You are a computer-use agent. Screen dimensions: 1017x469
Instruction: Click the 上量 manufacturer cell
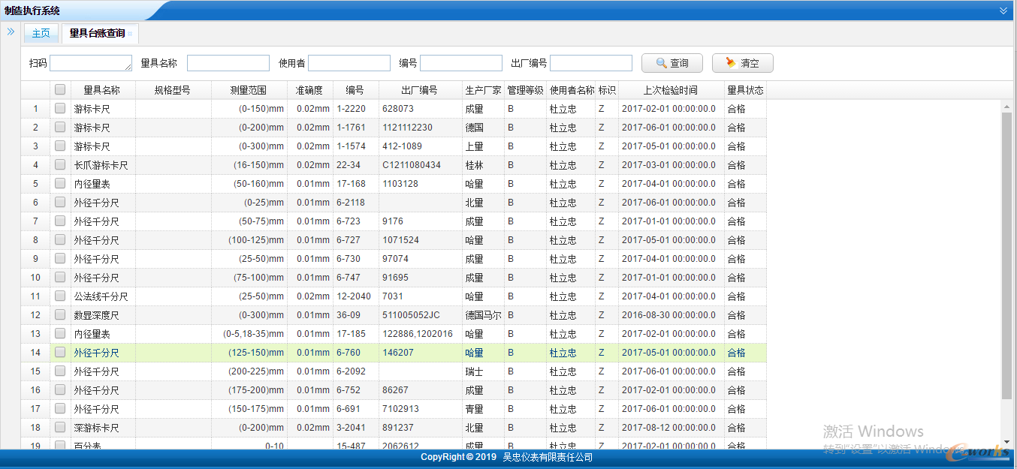[474, 146]
